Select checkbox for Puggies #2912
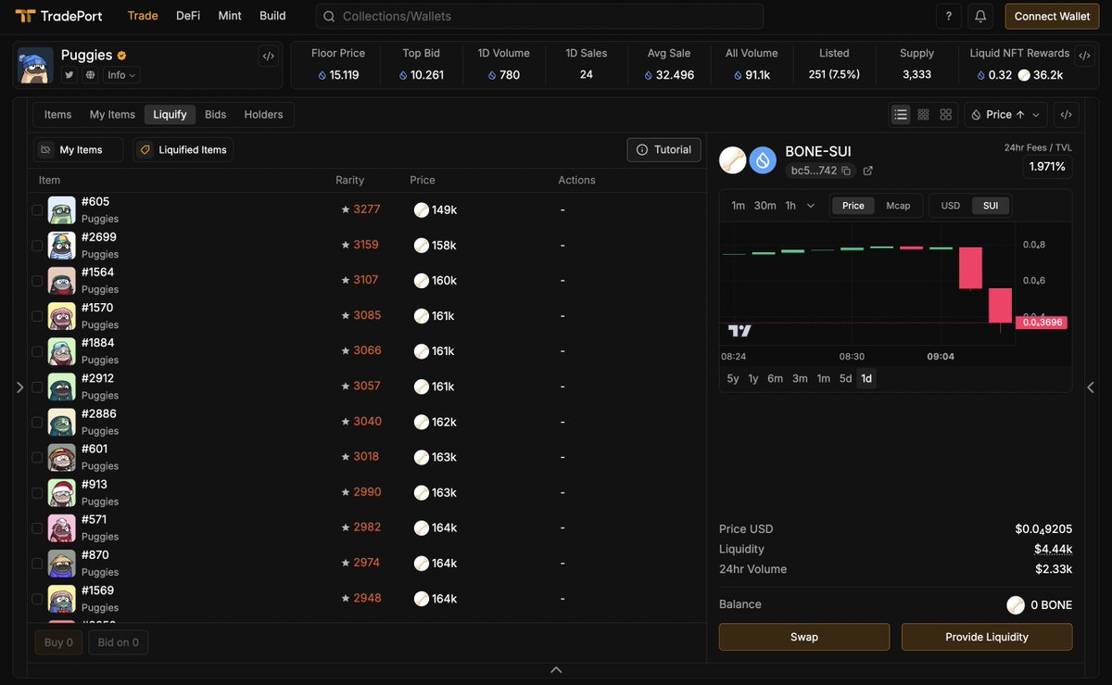 click(x=37, y=387)
